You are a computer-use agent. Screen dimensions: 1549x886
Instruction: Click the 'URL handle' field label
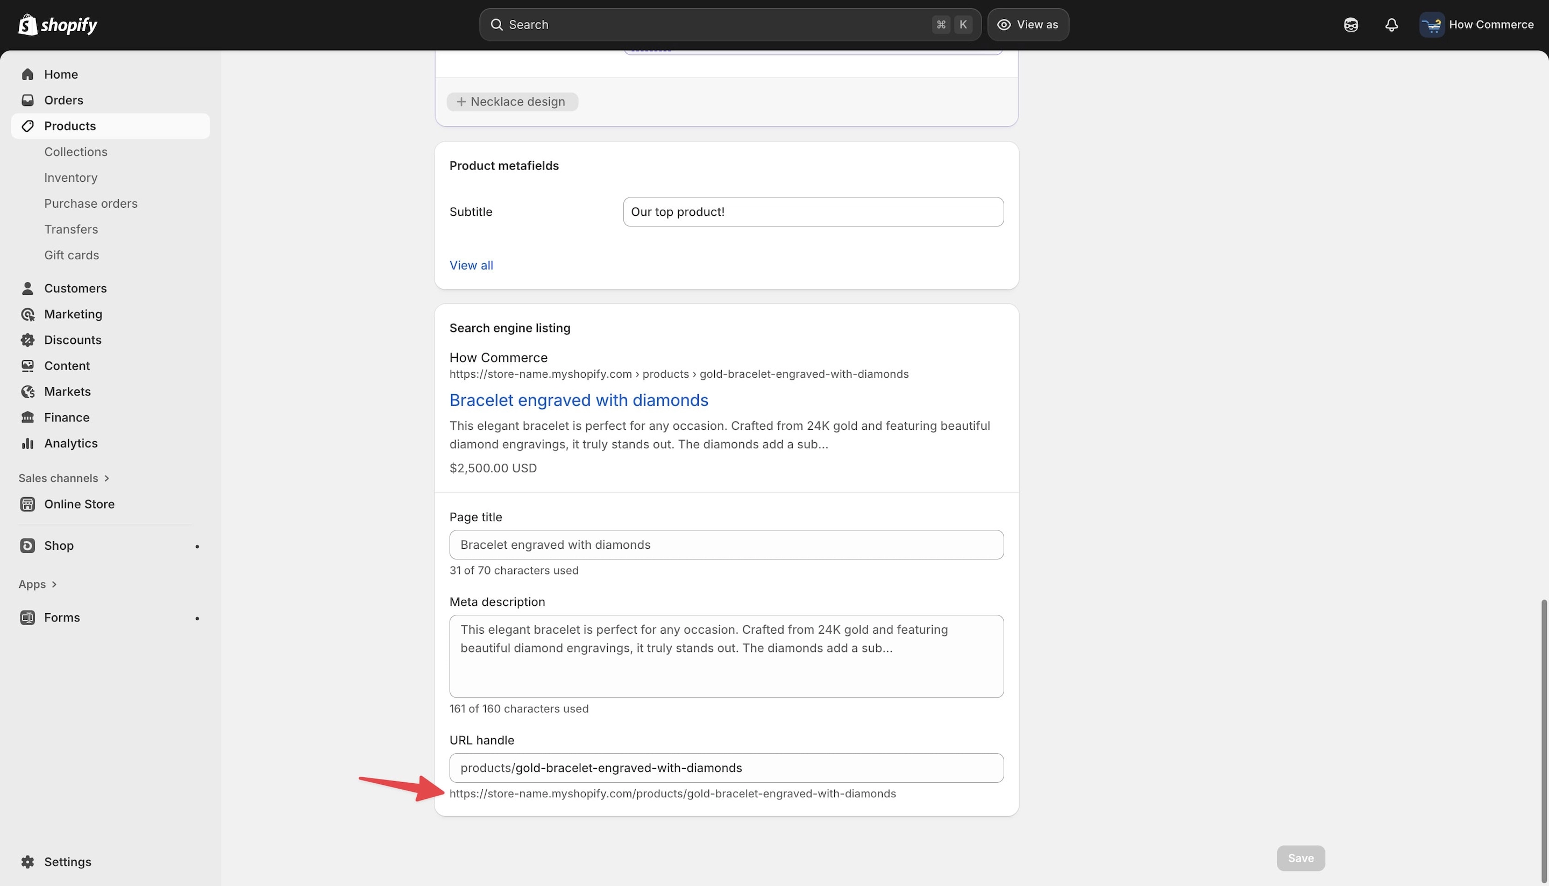482,740
